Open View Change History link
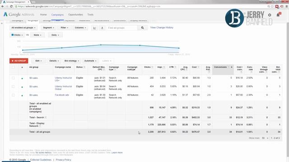The height and width of the screenshot is (162, 289). point(162,27)
